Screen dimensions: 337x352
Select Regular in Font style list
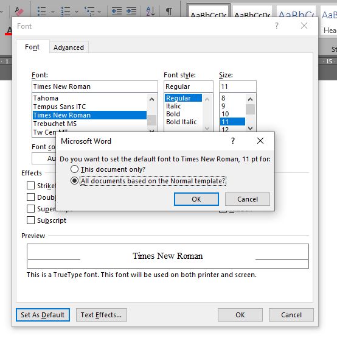[183, 98]
